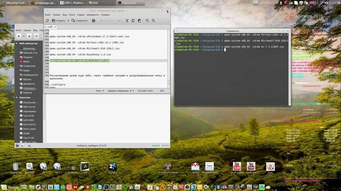Click the Стр 189 position indicator in gedit
The height and width of the screenshot is (191, 341).
pyautogui.click(x=145, y=91)
